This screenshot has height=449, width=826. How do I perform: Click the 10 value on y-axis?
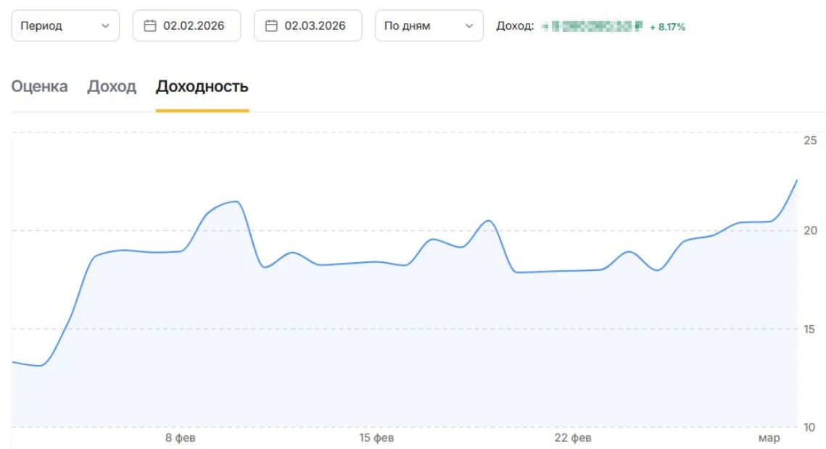click(810, 427)
